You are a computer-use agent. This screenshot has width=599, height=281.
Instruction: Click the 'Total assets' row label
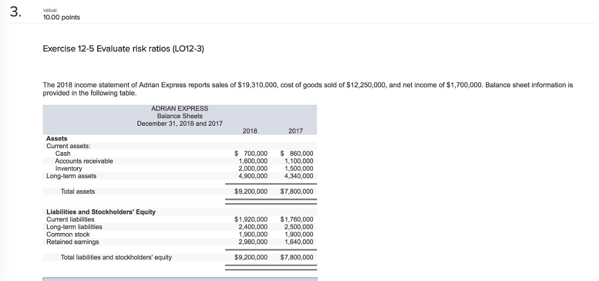tap(78, 191)
